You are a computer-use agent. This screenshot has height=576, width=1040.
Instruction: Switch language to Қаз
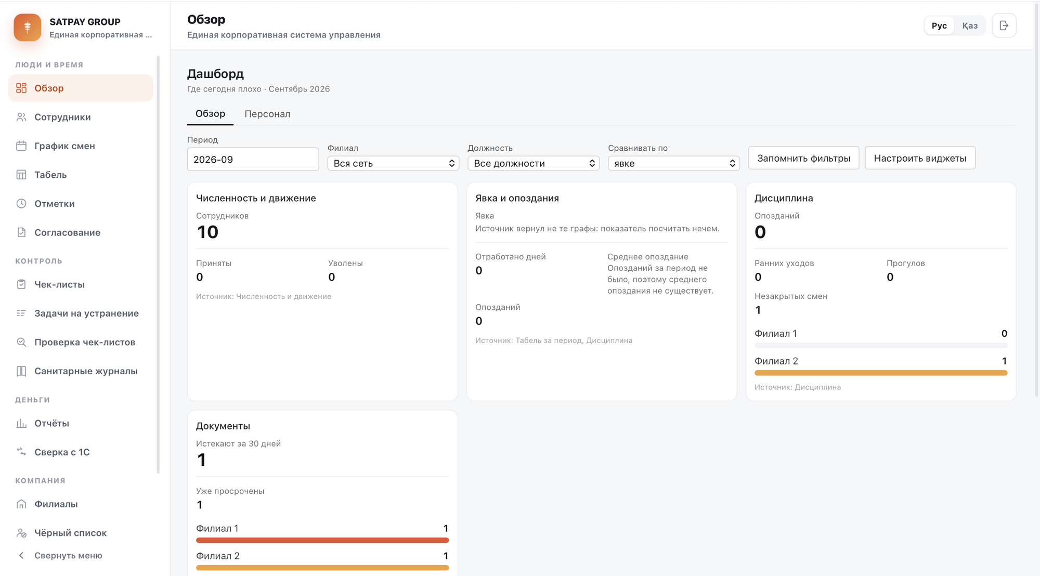tap(970, 25)
